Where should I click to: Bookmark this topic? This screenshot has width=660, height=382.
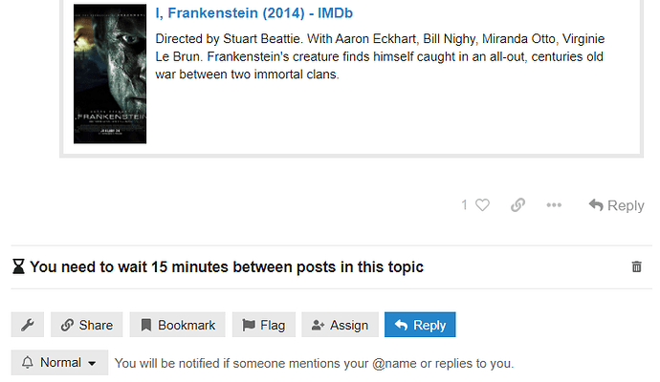[x=178, y=325]
